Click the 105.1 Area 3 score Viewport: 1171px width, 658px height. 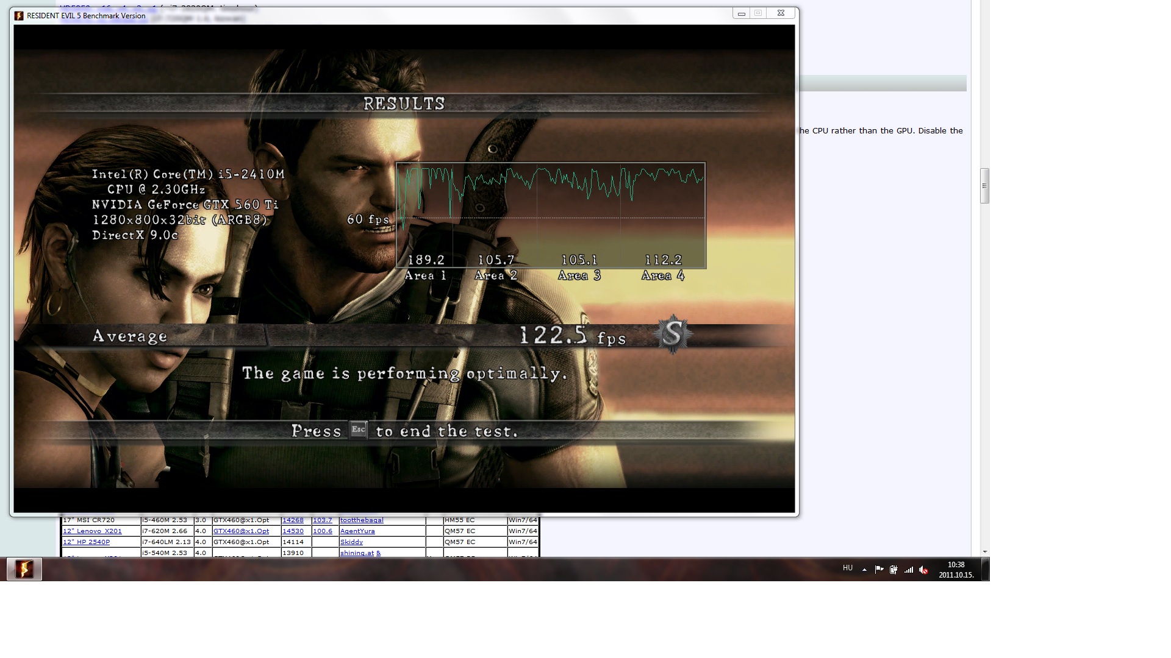pyautogui.click(x=579, y=260)
